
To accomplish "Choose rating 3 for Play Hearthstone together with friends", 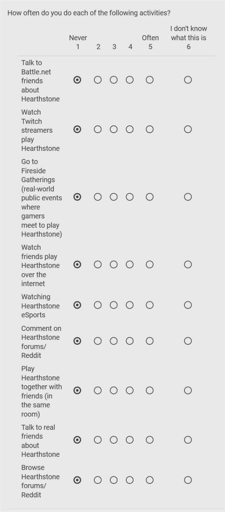I will pos(114,391).
